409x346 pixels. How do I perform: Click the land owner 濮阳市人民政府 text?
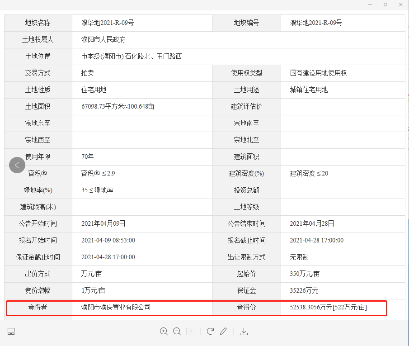(x=103, y=40)
